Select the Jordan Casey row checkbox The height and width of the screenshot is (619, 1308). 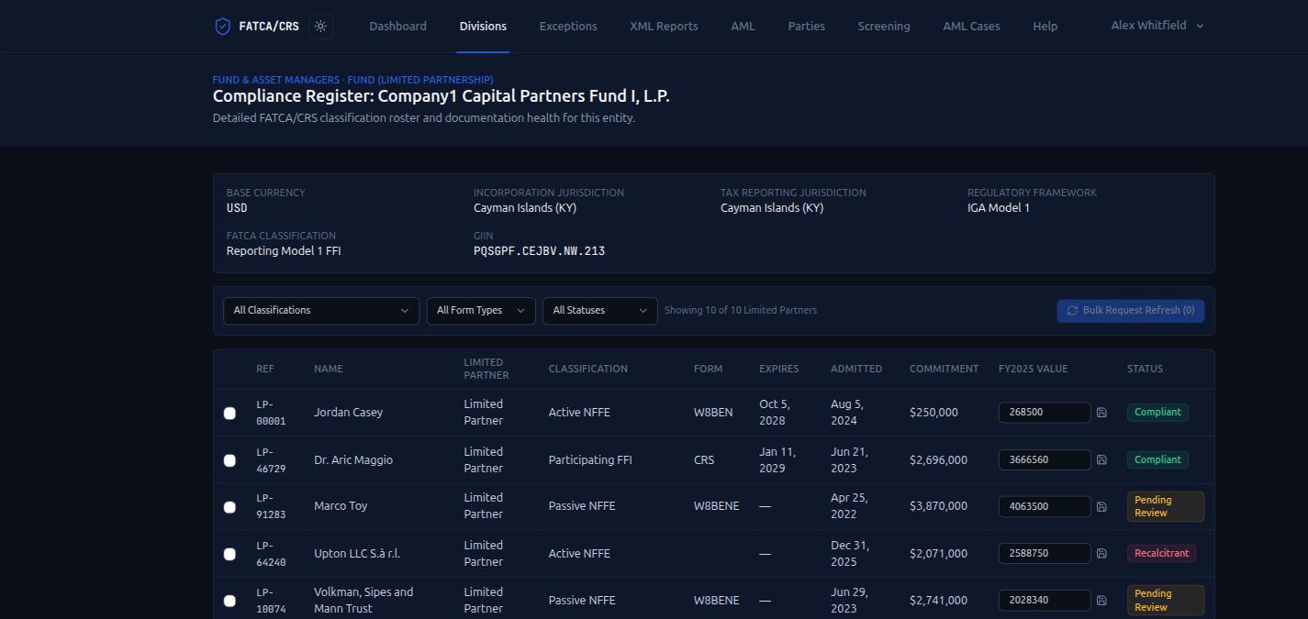229,414
